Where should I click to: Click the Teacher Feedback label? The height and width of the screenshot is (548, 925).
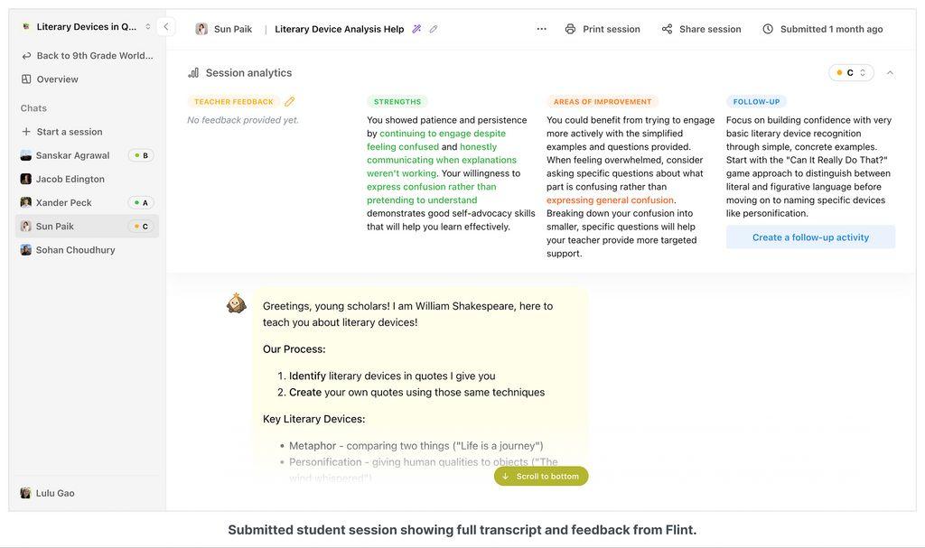coord(234,101)
